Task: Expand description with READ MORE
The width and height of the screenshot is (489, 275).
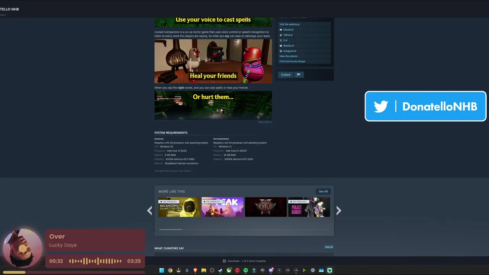Action: pos(265,122)
